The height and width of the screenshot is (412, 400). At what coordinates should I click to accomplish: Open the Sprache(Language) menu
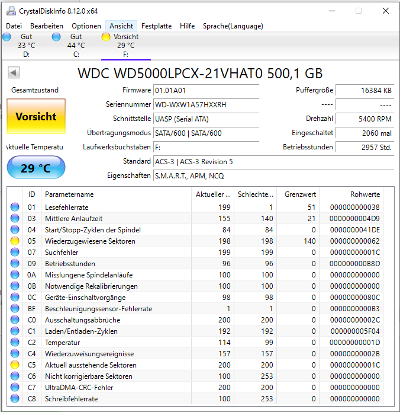tap(233, 26)
